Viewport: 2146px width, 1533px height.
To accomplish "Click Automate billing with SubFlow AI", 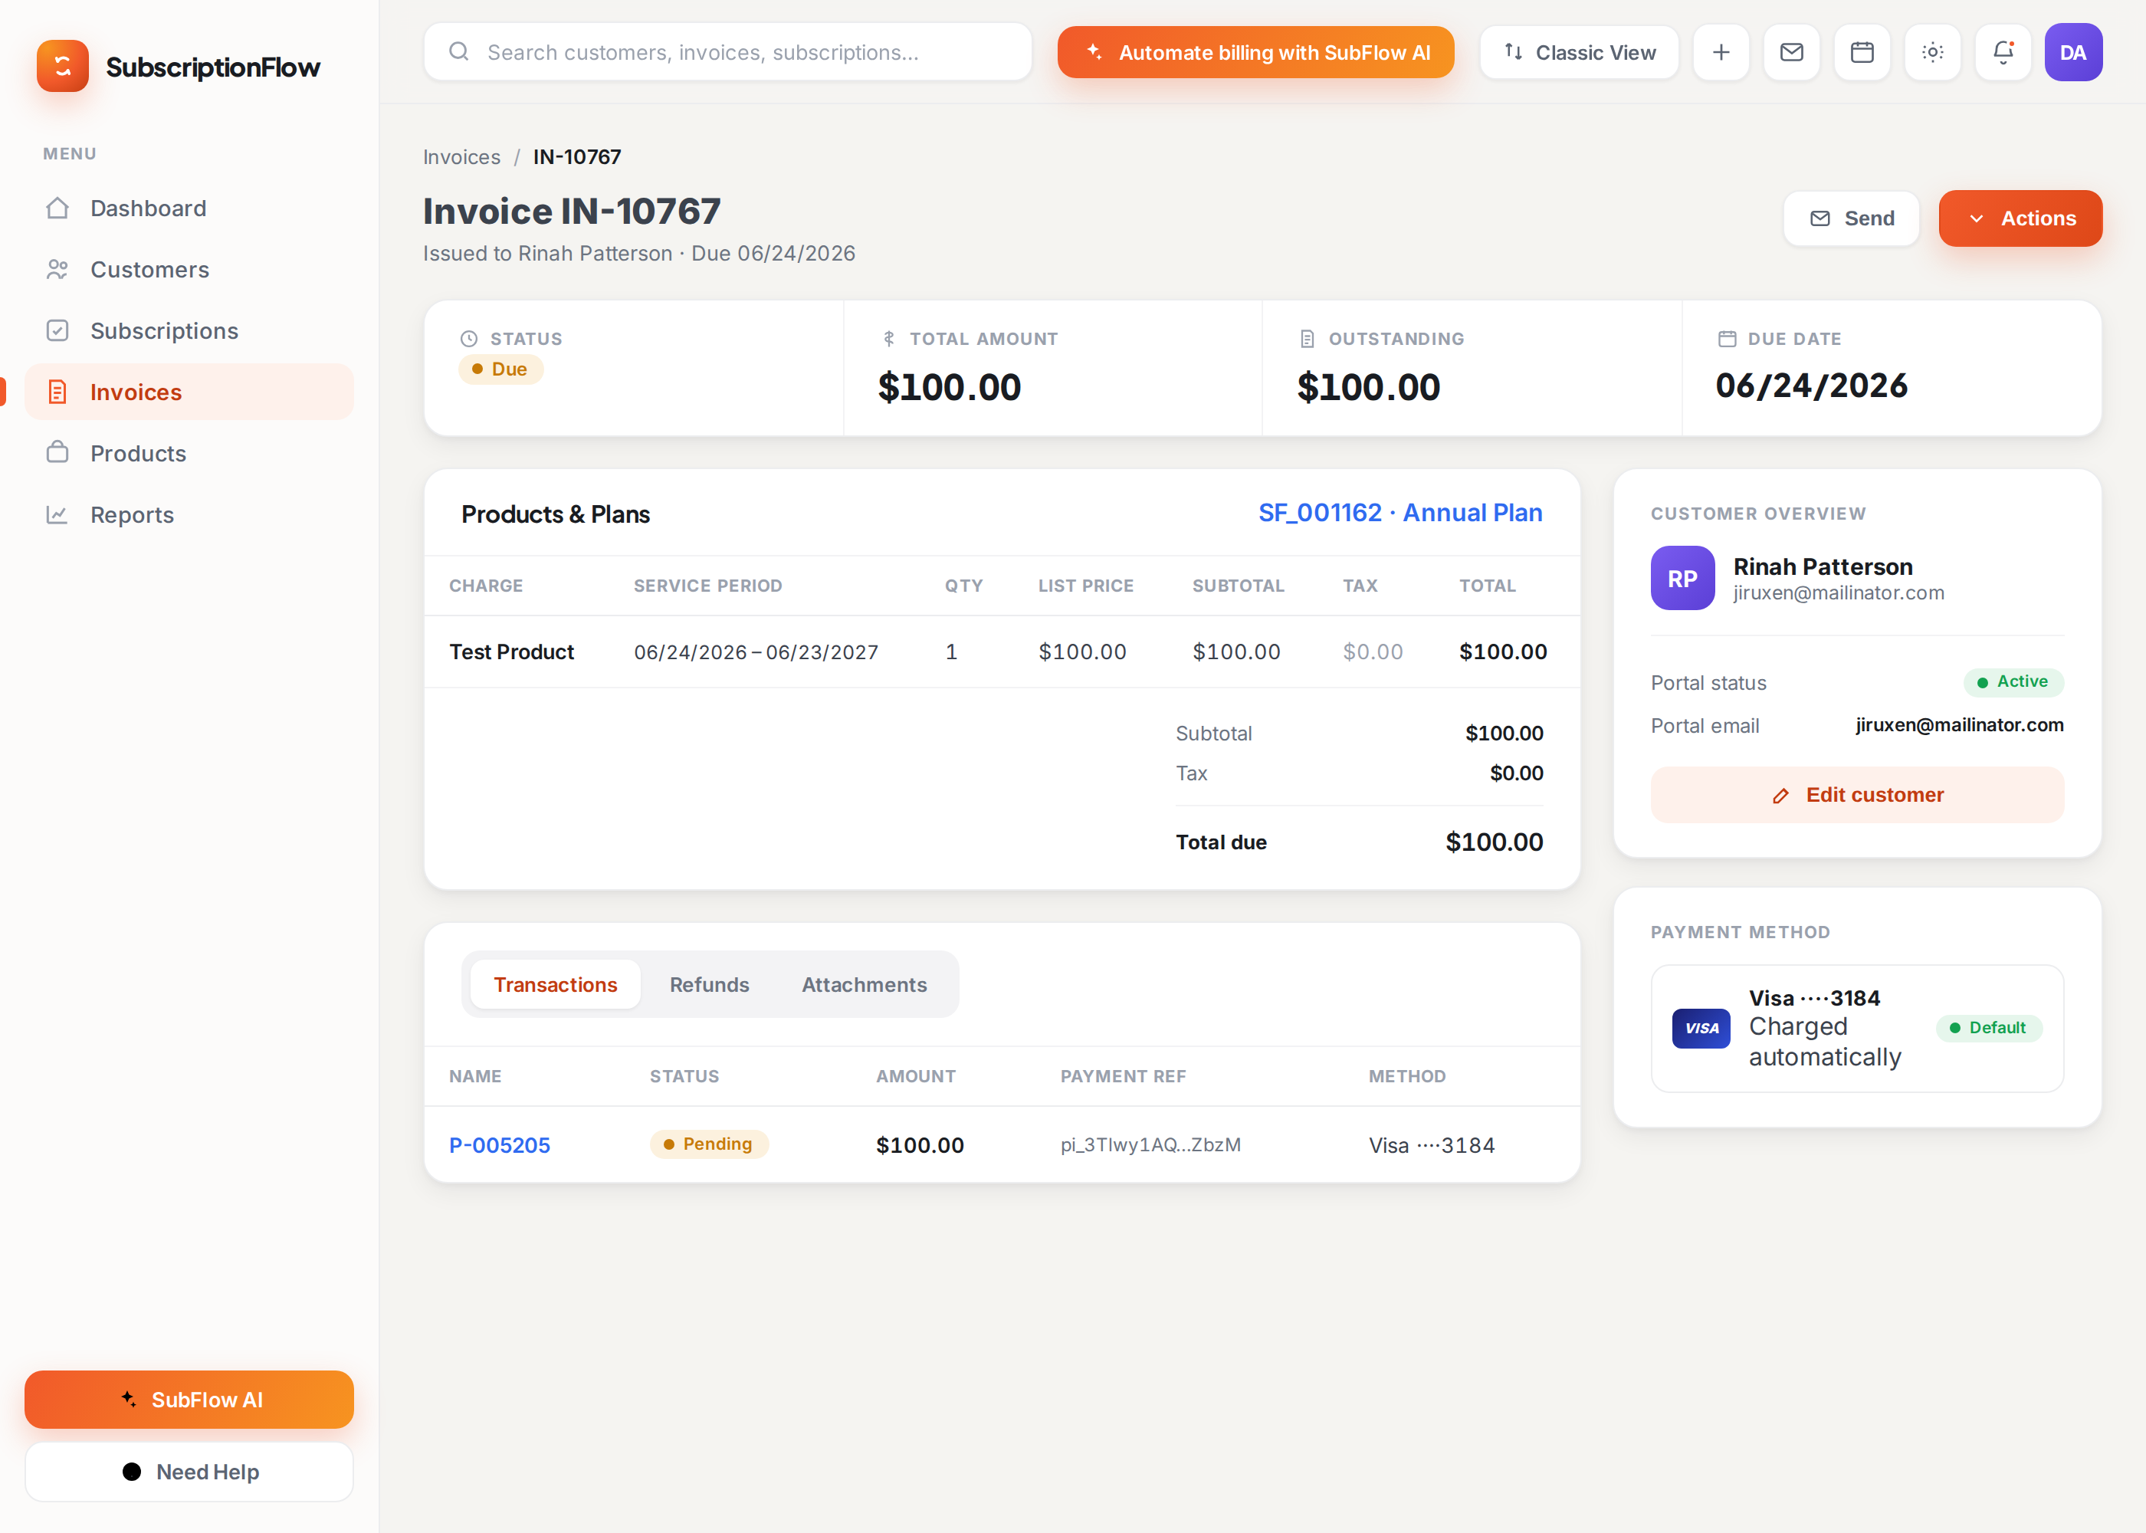I will tap(1255, 53).
